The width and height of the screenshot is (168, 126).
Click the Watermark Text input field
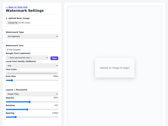pyautogui.click(x=32, y=49)
